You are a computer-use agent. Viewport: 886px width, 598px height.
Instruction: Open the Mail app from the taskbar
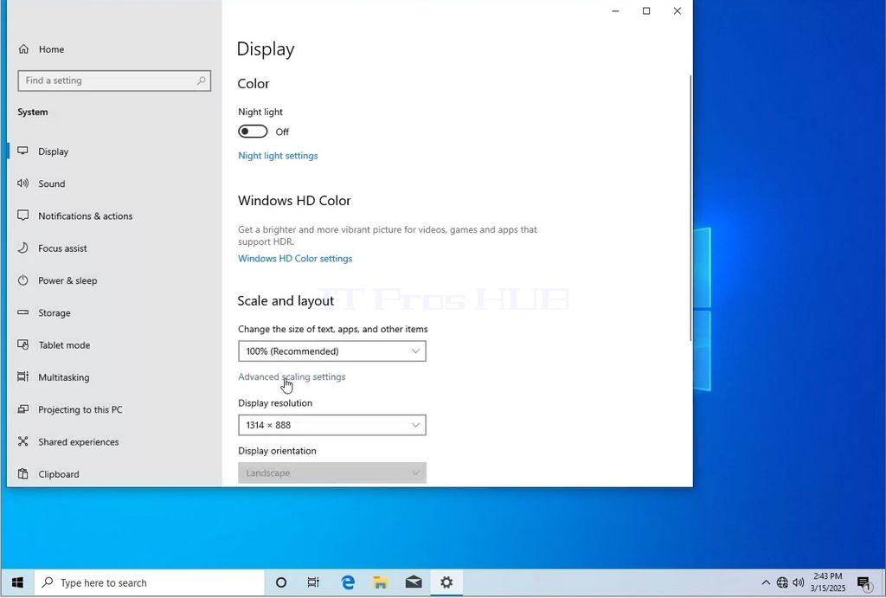(414, 582)
